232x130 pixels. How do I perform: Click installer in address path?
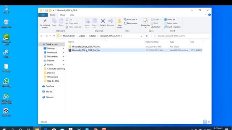click(92, 36)
